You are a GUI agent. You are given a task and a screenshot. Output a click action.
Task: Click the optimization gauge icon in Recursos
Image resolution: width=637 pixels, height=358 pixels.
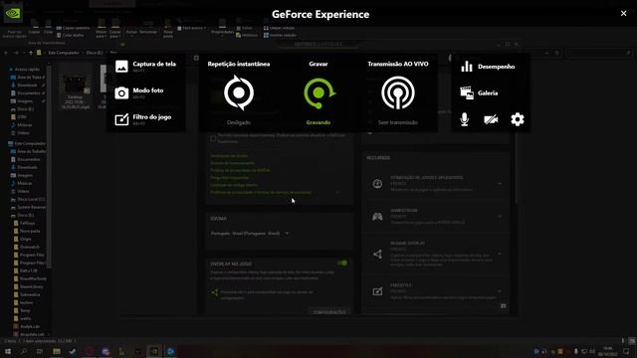[377, 184]
